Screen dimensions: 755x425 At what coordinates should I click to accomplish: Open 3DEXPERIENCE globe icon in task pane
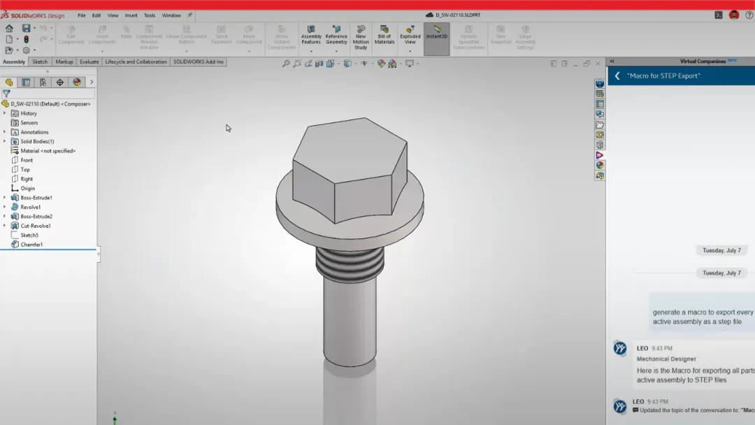tap(600, 84)
